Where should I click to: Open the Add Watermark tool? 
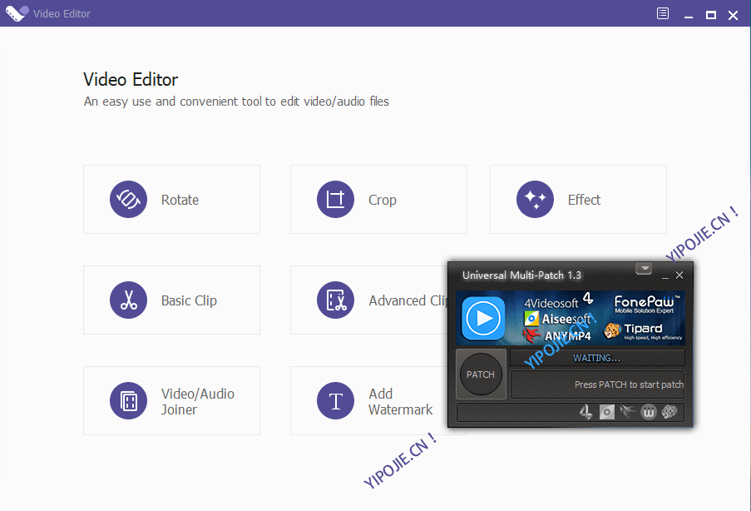tap(368, 401)
